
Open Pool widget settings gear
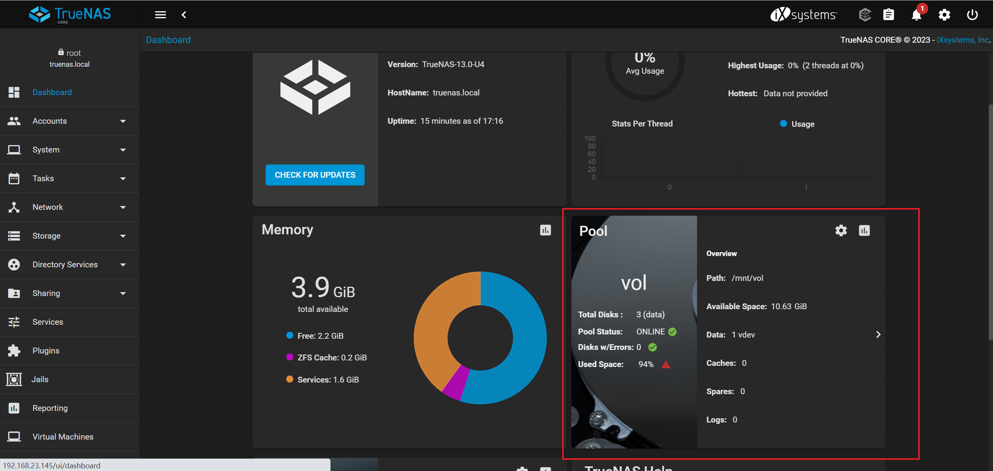[841, 230]
